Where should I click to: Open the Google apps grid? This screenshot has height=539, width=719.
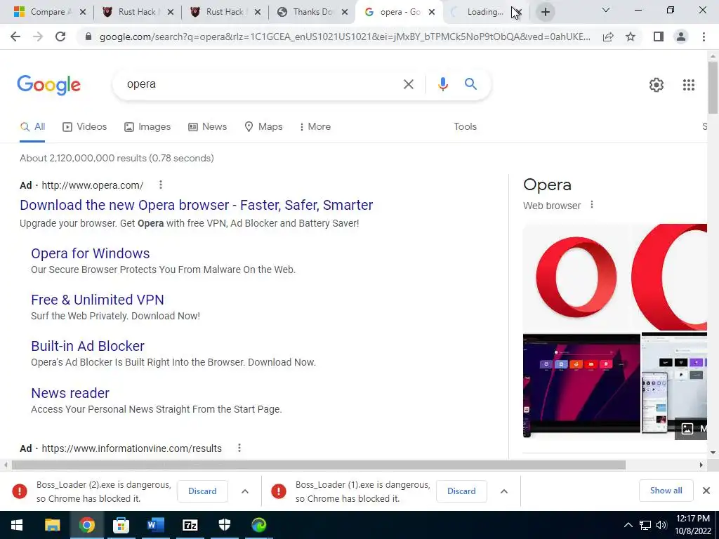point(689,85)
